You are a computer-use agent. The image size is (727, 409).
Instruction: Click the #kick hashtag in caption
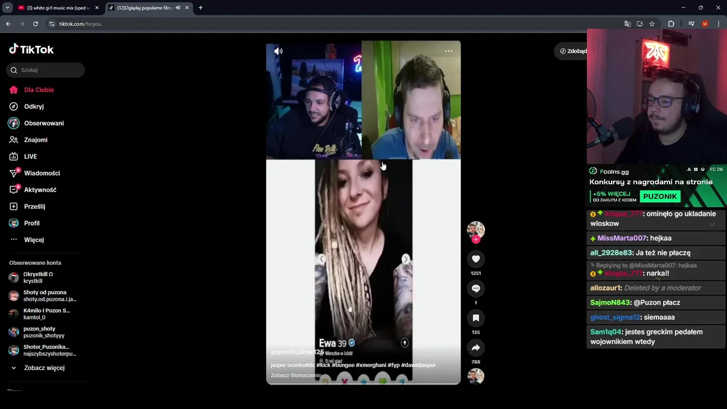323,365
